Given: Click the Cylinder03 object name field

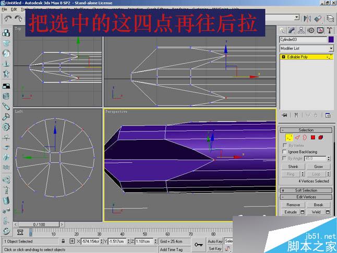Looking at the screenshot, I should (303, 39).
